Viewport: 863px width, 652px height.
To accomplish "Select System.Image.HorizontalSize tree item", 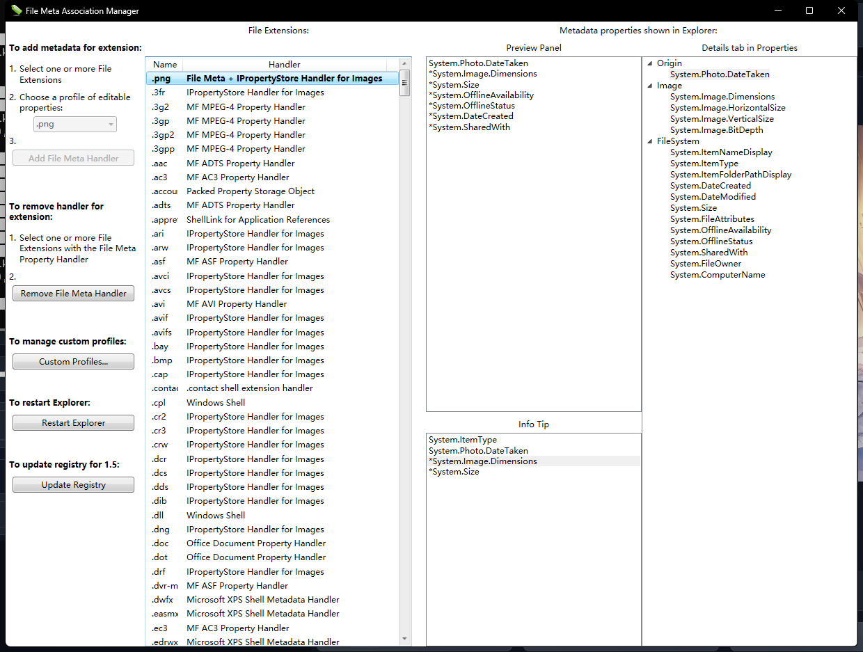I will pyautogui.click(x=728, y=108).
